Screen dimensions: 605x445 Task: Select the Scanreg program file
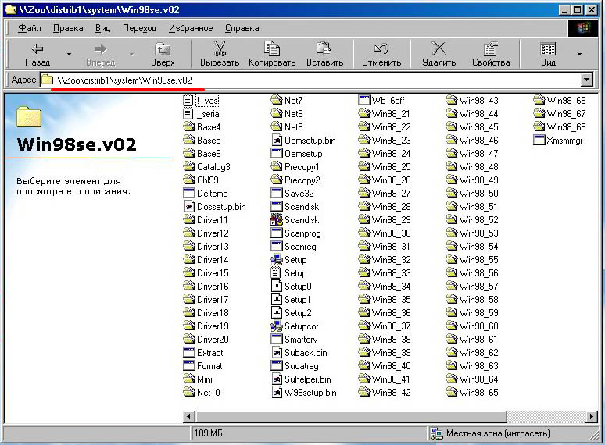pos(293,247)
